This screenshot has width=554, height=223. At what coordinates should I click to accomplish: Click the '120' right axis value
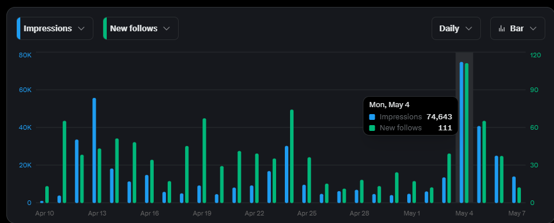[535, 55]
